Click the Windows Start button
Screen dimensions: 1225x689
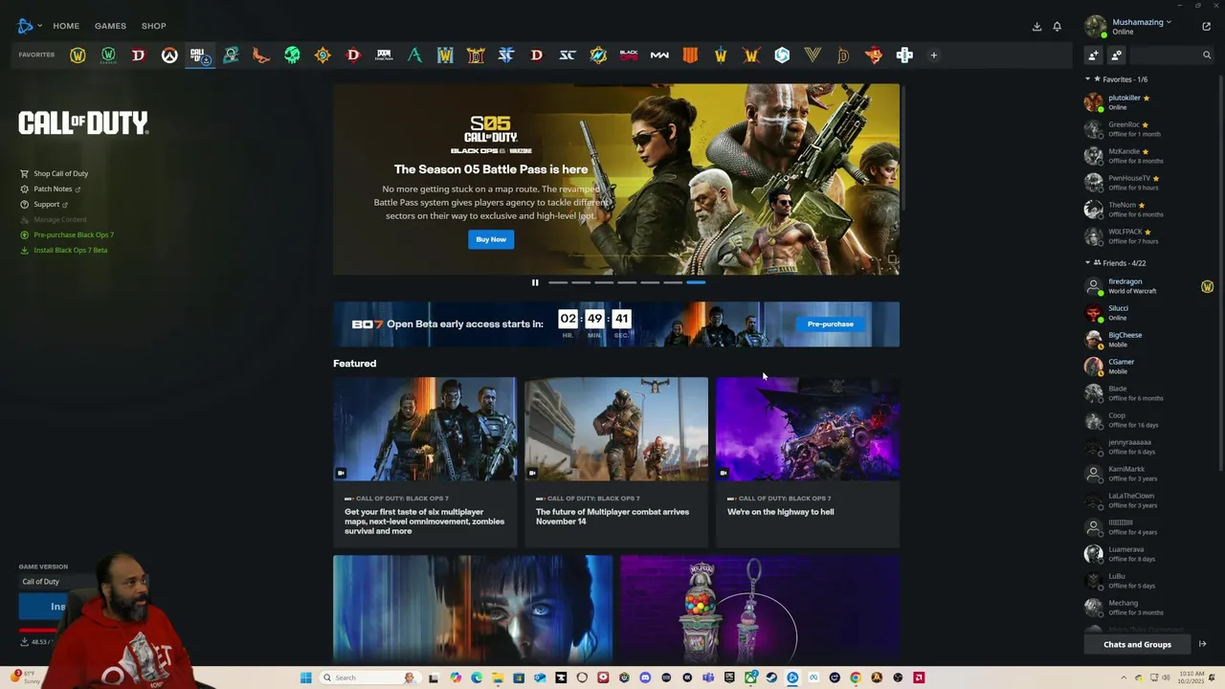305,678
